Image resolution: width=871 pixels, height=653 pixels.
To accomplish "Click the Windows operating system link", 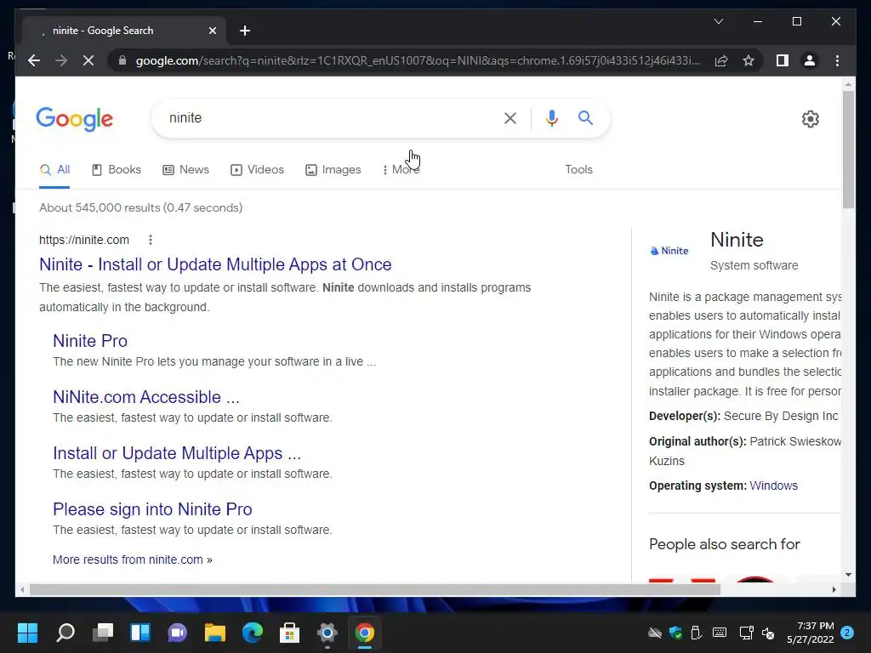I will point(774,485).
